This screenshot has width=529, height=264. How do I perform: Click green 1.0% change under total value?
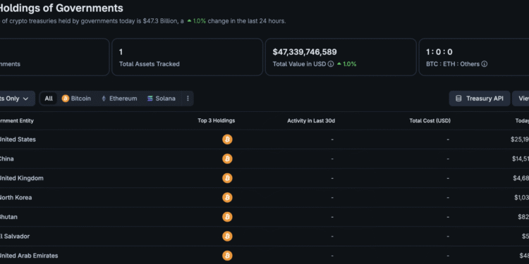(x=346, y=64)
